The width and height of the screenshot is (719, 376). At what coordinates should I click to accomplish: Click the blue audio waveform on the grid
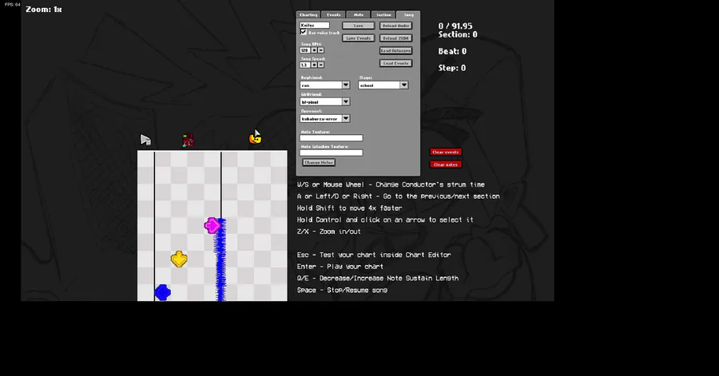pyautogui.click(x=221, y=259)
